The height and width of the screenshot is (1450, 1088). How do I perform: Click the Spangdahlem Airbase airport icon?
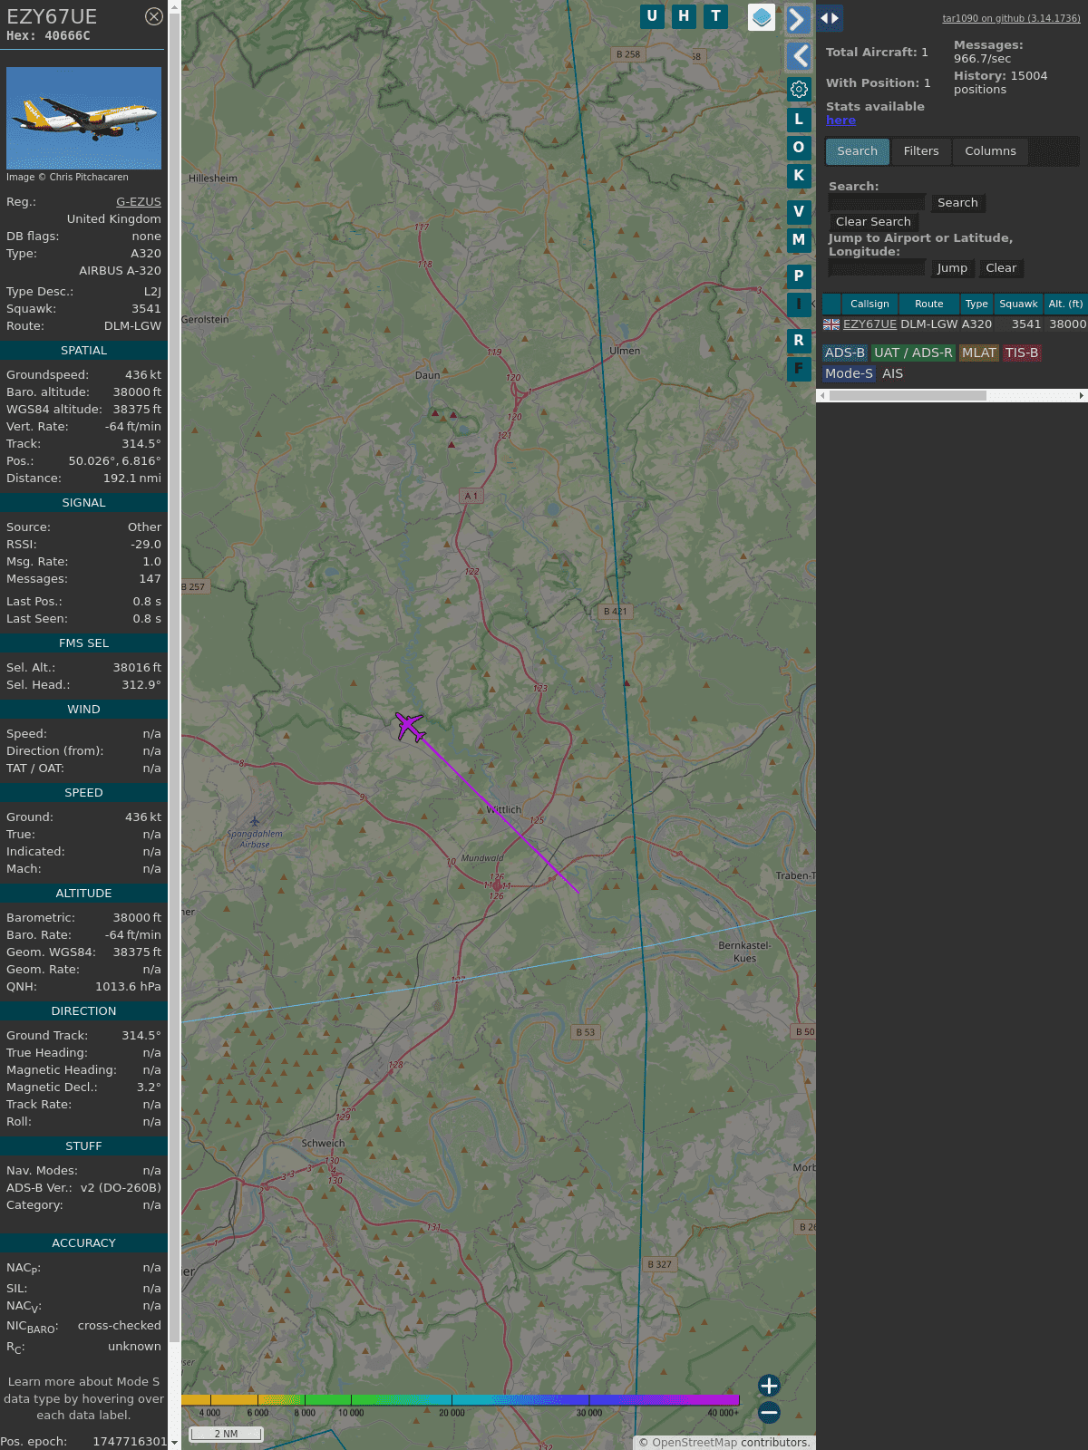(x=255, y=821)
